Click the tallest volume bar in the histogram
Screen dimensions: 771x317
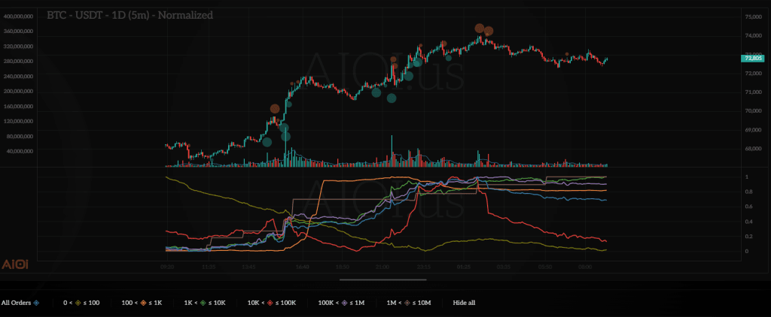(392, 149)
